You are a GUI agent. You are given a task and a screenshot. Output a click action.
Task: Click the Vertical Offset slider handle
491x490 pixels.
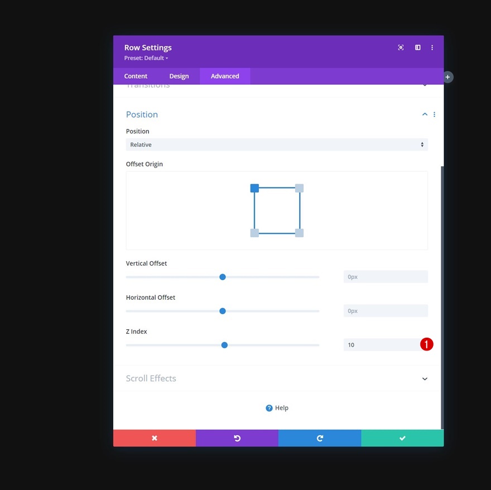(x=223, y=277)
